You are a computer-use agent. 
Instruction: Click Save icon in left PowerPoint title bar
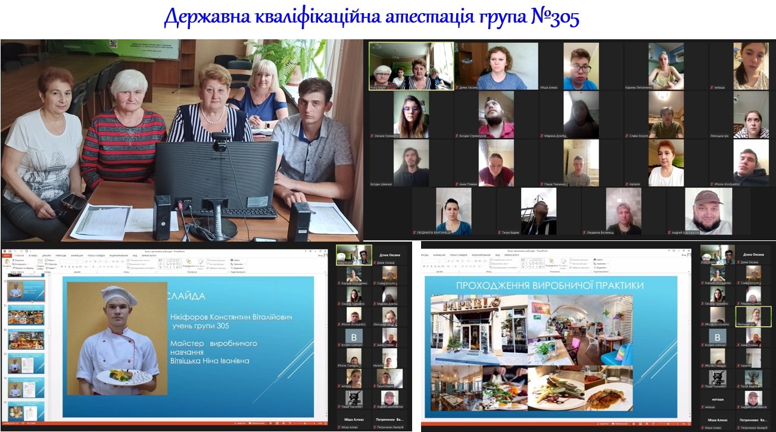click(x=10, y=251)
